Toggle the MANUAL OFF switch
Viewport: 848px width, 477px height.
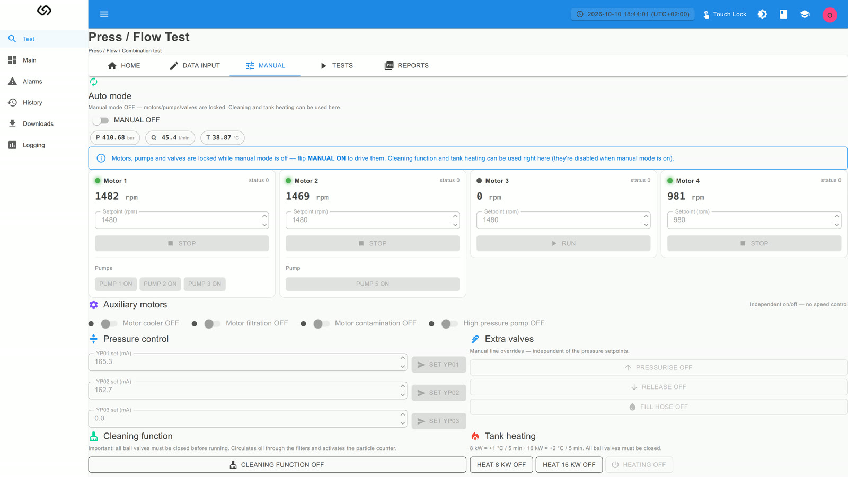pos(100,120)
